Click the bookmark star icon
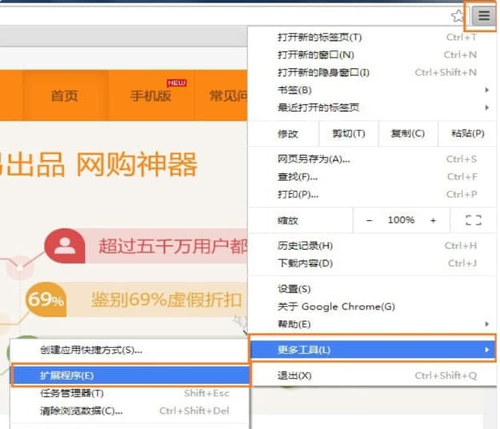Image resolution: width=500 pixels, height=429 pixels. coord(458,16)
